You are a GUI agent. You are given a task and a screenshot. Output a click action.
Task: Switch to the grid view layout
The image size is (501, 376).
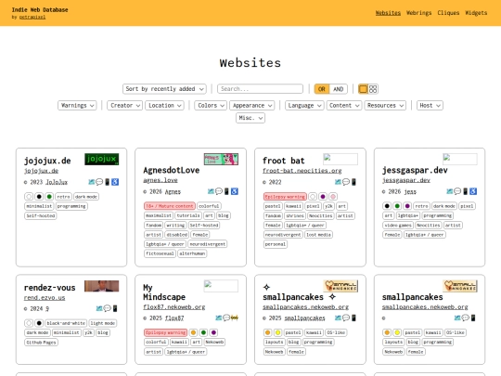pos(373,89)
